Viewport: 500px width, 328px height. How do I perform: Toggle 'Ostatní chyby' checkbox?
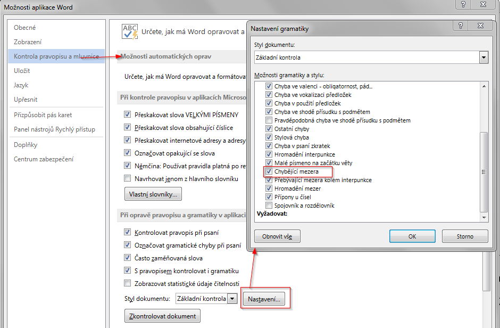(x=269, y=128)
